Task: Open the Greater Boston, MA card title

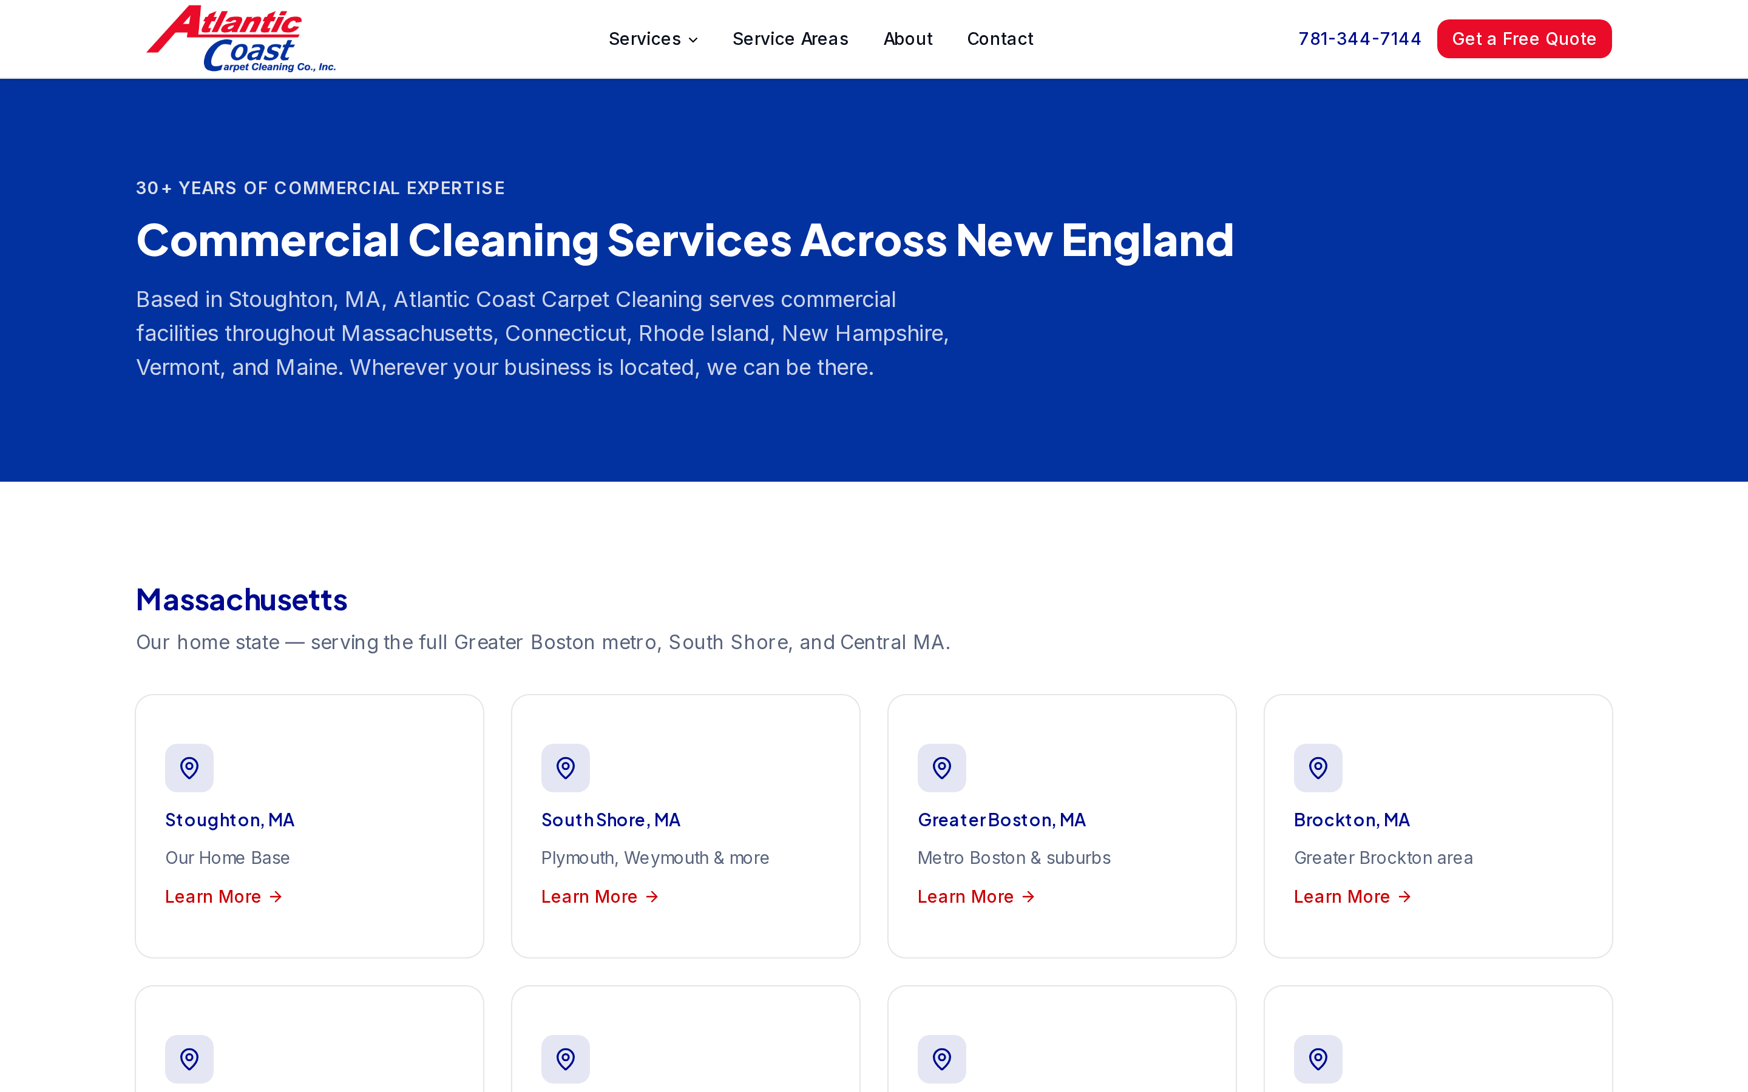Action: (x=1002, y=820)
